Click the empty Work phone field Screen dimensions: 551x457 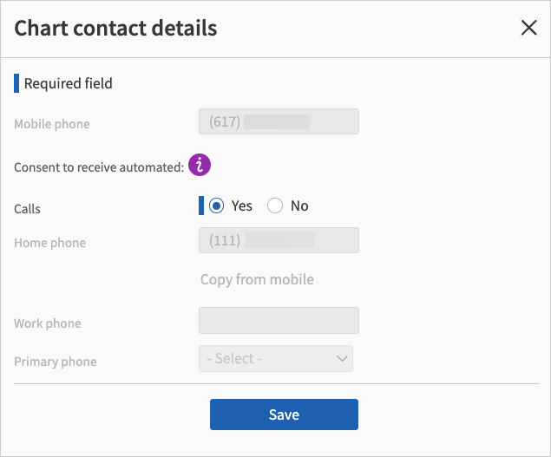pos(279,321)
